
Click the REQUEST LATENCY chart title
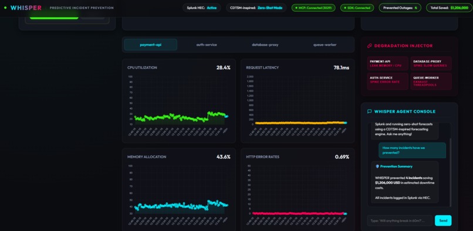coord(262,68)
